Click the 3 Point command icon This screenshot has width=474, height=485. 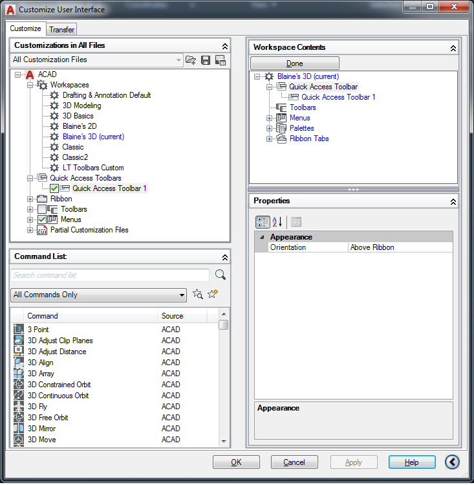(19, 329)
